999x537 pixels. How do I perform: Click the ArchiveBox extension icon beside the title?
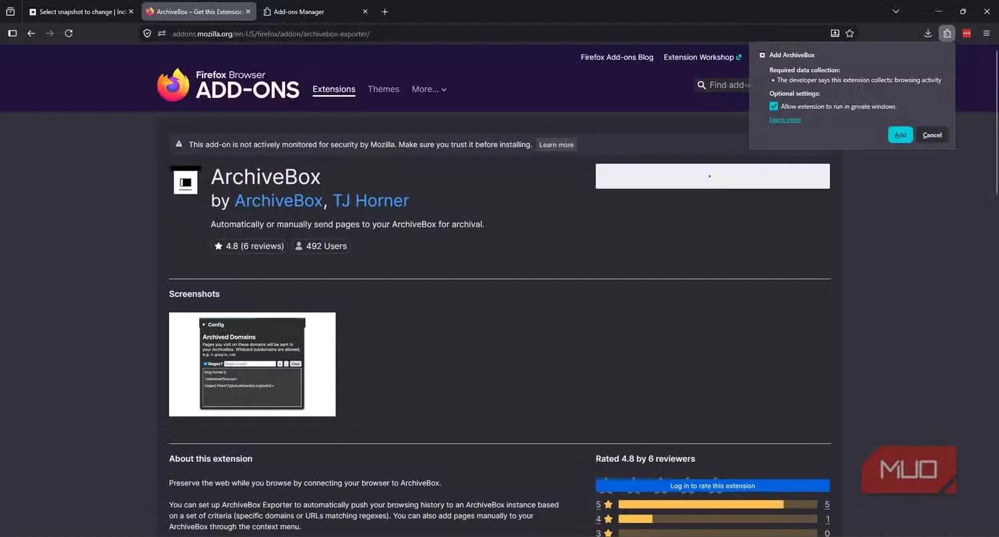pyautogui.click(x=186, y=182)
